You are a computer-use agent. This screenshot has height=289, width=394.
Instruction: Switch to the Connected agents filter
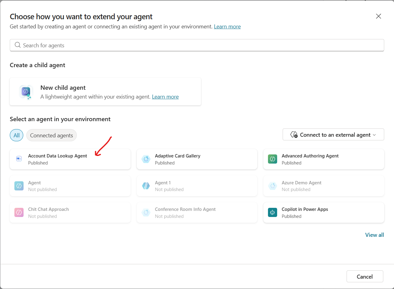51,135
